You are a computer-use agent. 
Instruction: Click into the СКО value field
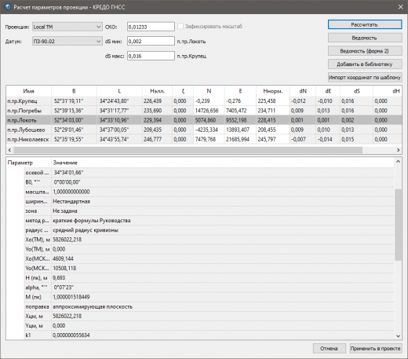[x=151, y=27]
